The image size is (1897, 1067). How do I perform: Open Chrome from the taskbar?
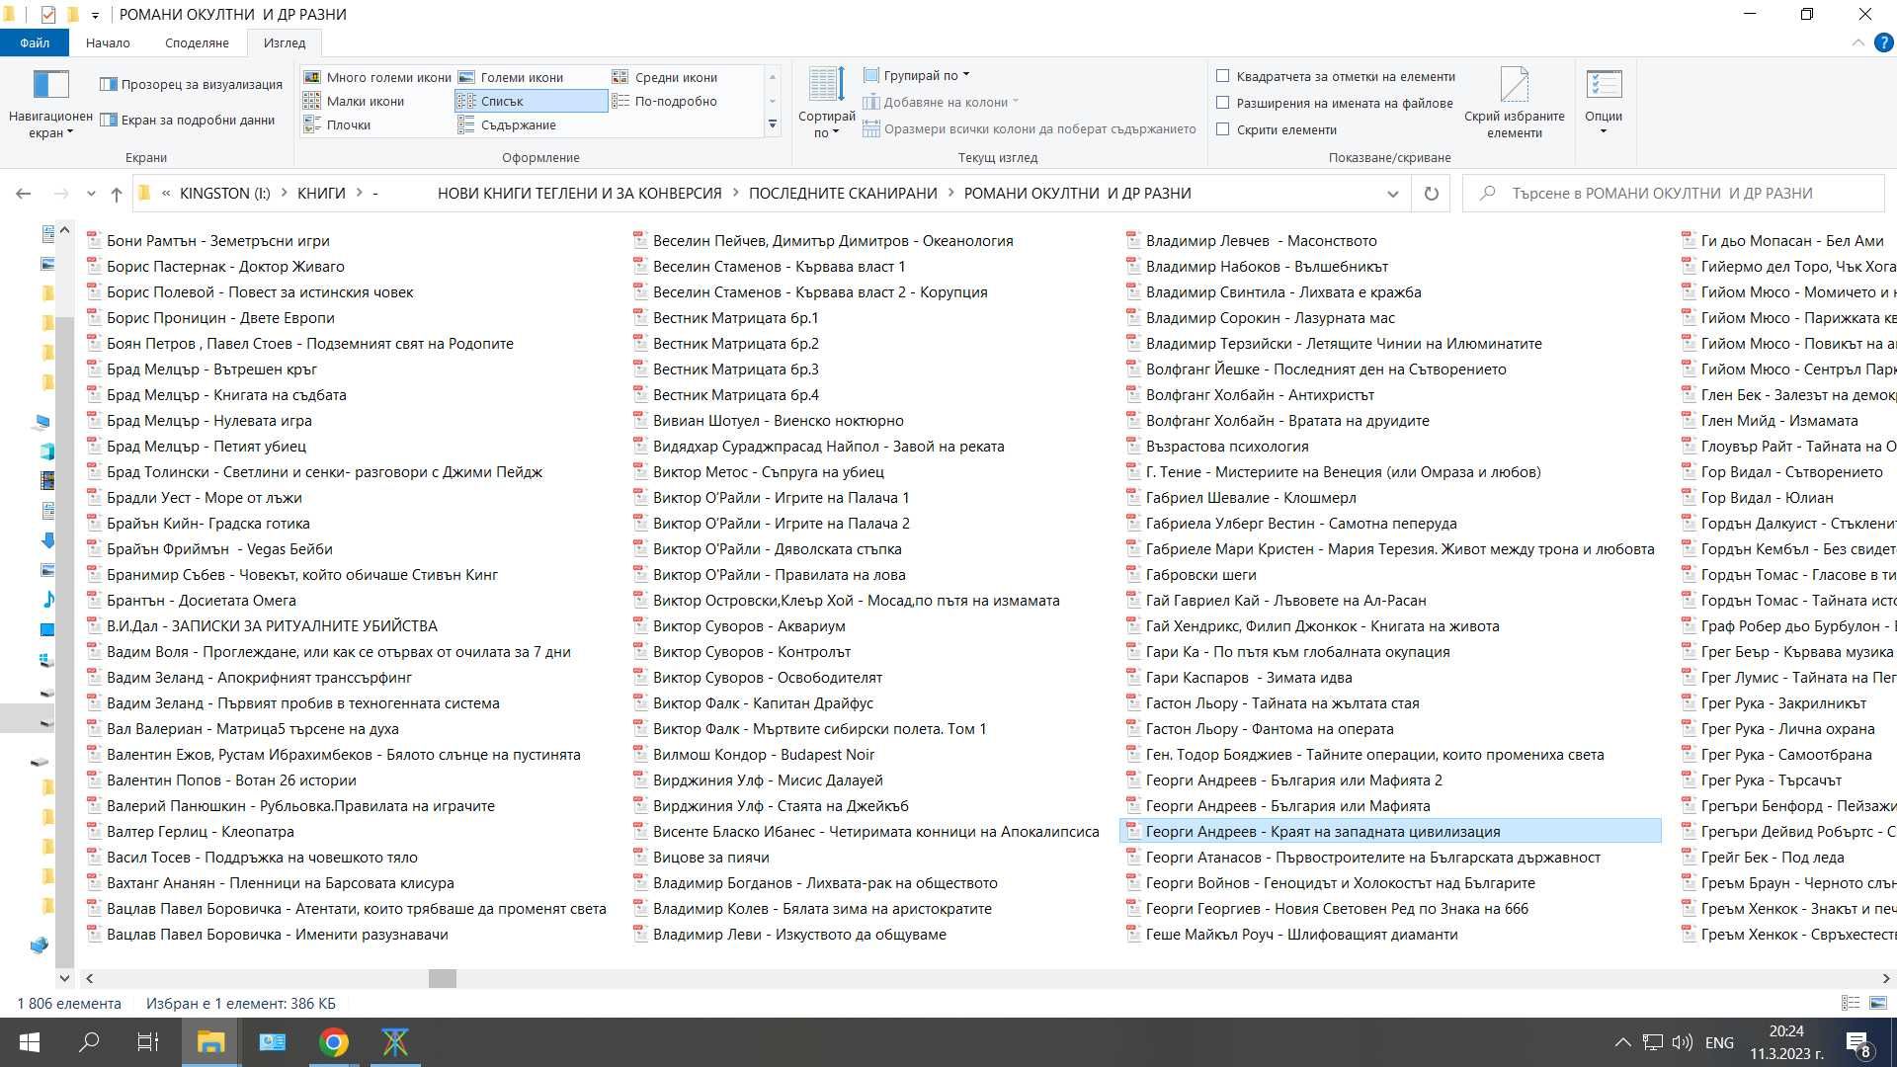point(334,1042)
